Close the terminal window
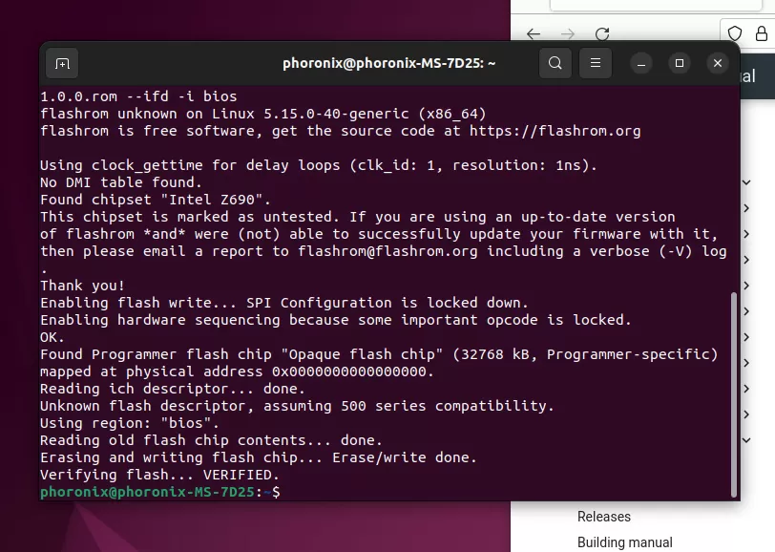This screenshot has width=775, height=552. click(718, 63)
